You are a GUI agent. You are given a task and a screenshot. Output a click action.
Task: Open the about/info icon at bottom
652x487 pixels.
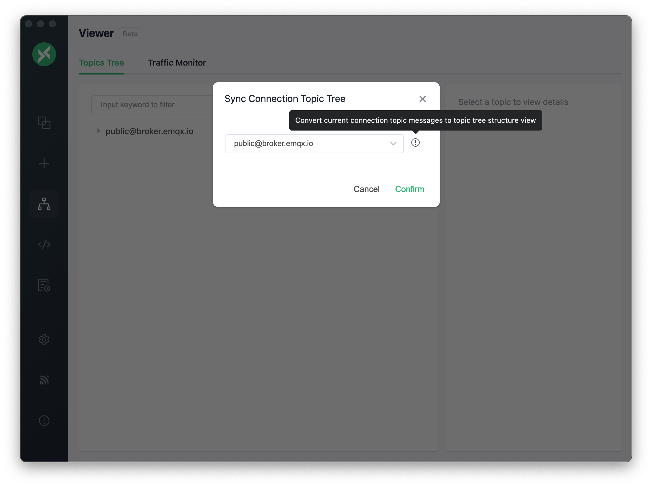tap(44, 421)
